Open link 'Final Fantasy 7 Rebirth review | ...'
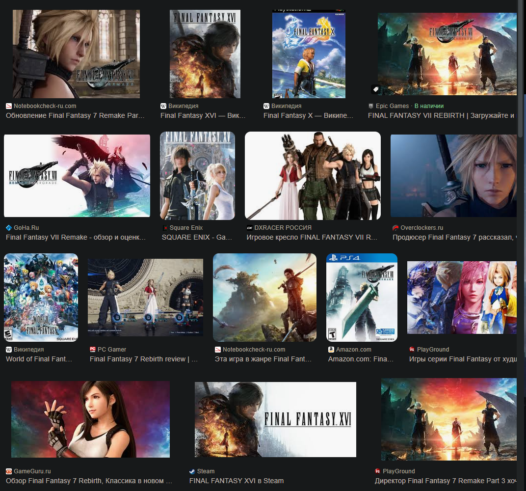This screenshot has width=526, height=491. (144, 359)
